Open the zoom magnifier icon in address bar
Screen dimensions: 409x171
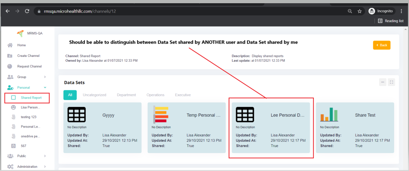(x=350, y=11)
